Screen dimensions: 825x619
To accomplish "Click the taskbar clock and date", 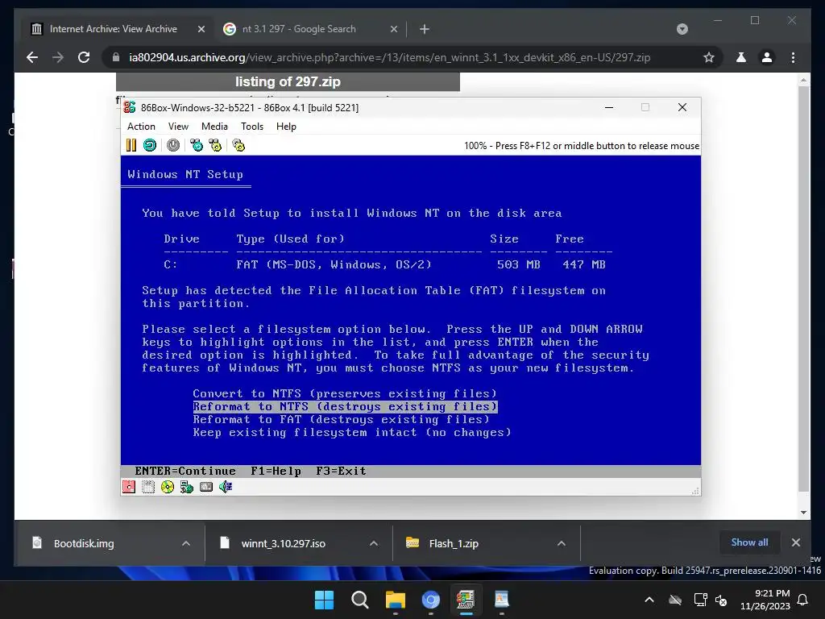I will click(765, 600).
